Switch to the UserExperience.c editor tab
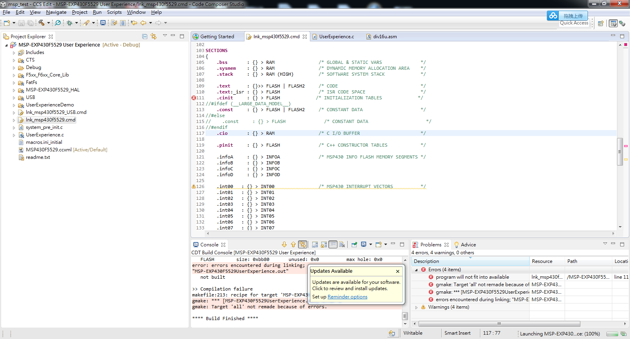Image resolution: width=630 pixels, height=339 pixels. 336,37
